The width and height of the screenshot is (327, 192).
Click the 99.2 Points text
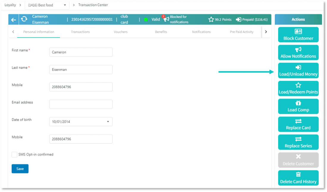pyautogui.click(x=223, y=20)
